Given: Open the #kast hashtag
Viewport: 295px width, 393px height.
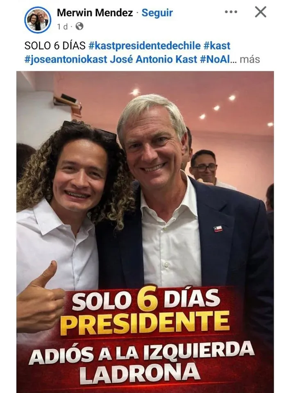Looking at the screenshot, I should 217,45.
